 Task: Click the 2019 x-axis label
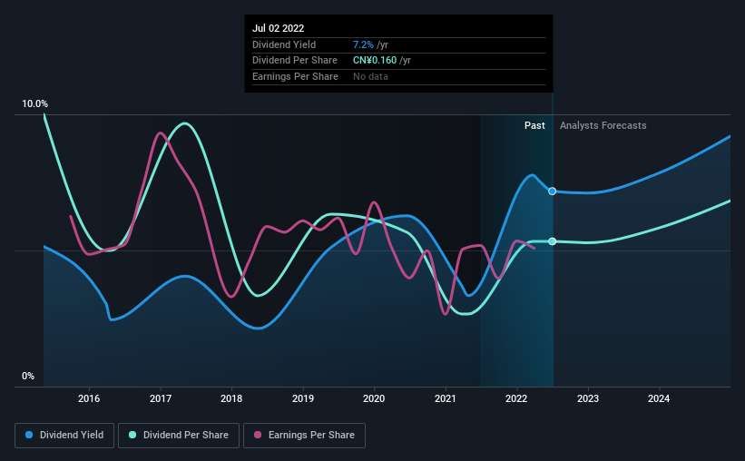point(303,398)
